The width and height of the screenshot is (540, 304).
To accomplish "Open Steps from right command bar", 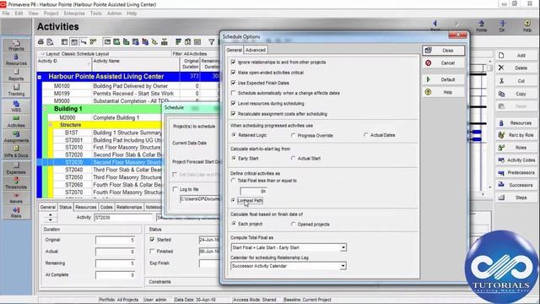I will (516, 198).
